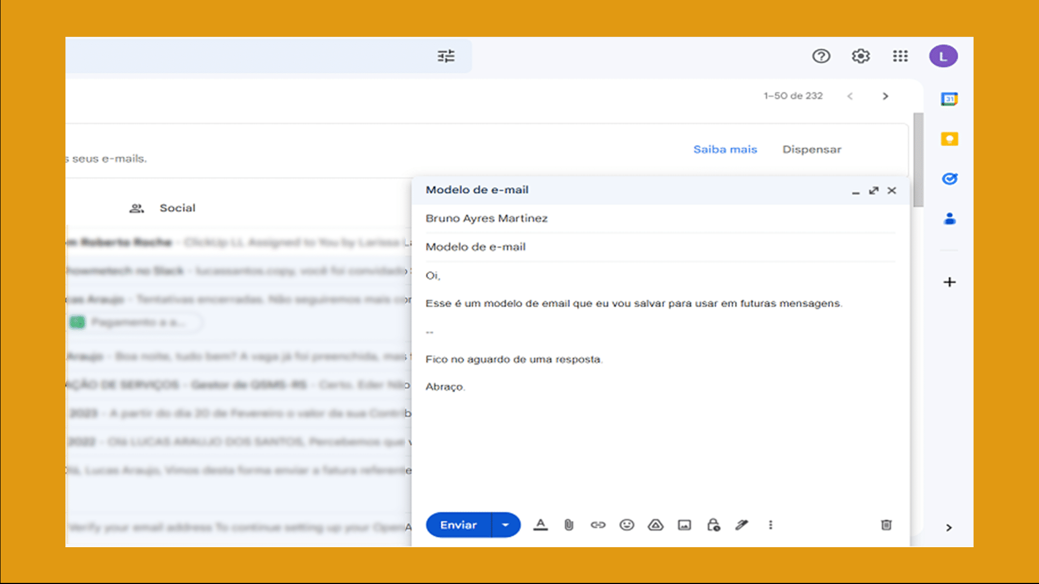Open more send options arrow next to Enviar

coord(505,525)
